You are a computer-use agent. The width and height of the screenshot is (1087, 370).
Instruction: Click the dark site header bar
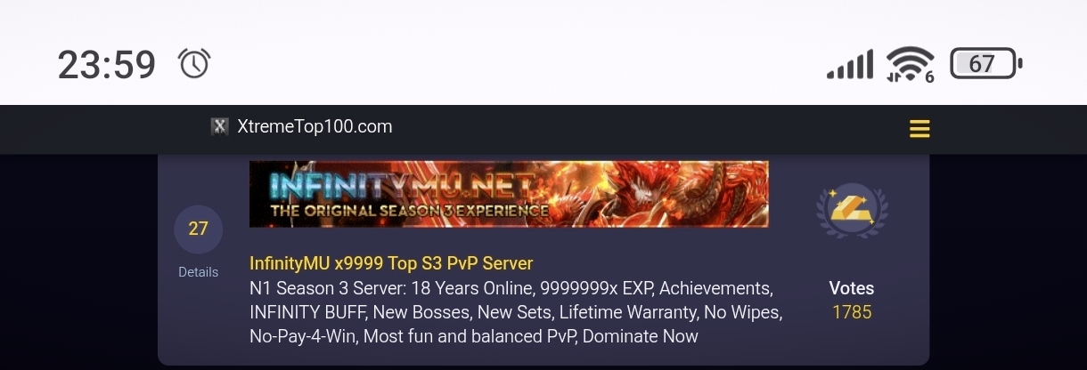543,129
